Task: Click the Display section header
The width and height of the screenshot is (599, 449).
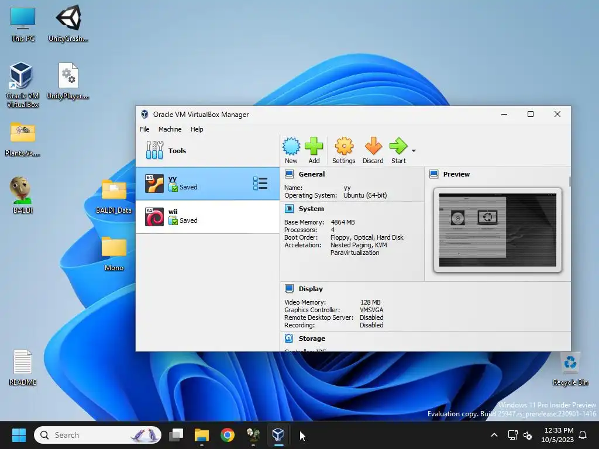Action: pyautogui.click(x=311, y=289)
